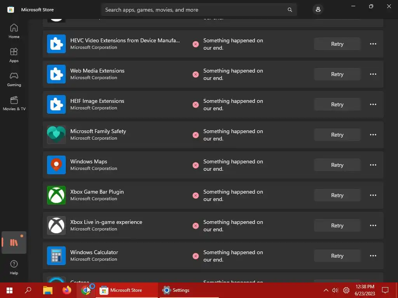The image size is (398, 298).
Task: Open more options for Xbox Live in-game experience
Action: (x=373, y=225)
